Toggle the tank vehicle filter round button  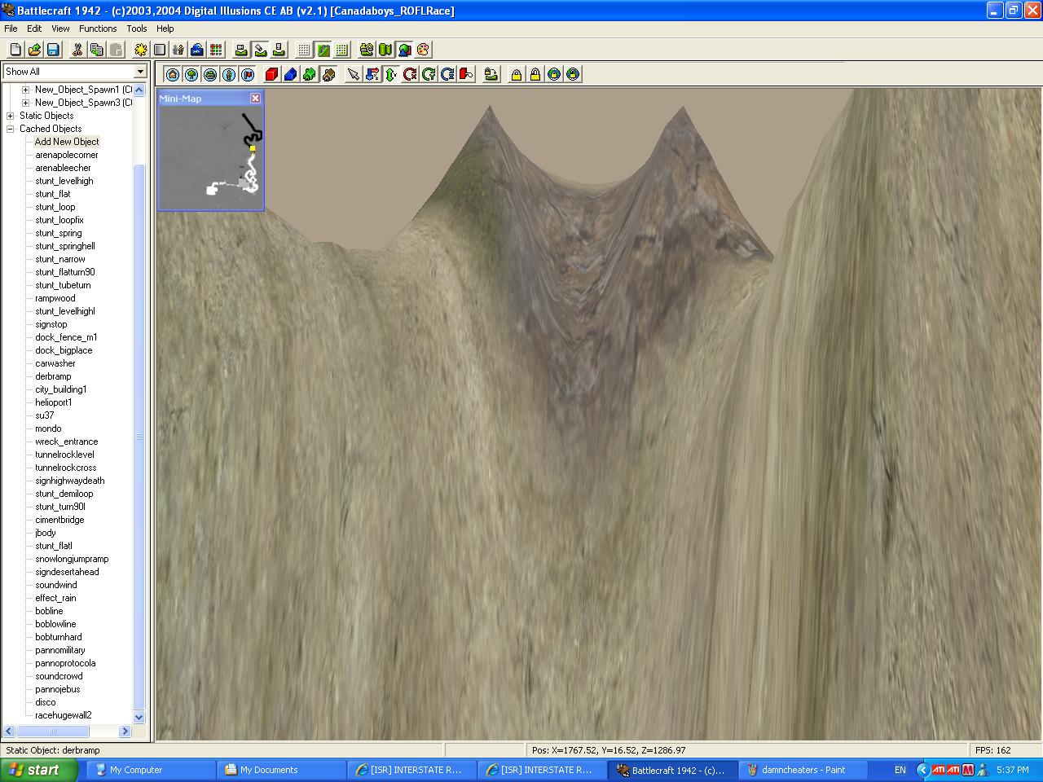[x=210, y=74]
